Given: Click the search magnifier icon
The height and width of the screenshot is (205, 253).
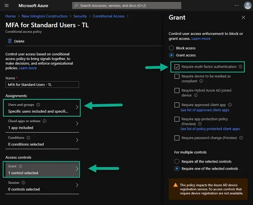Looking at the screenshot, I should click(x=76, y=5).
